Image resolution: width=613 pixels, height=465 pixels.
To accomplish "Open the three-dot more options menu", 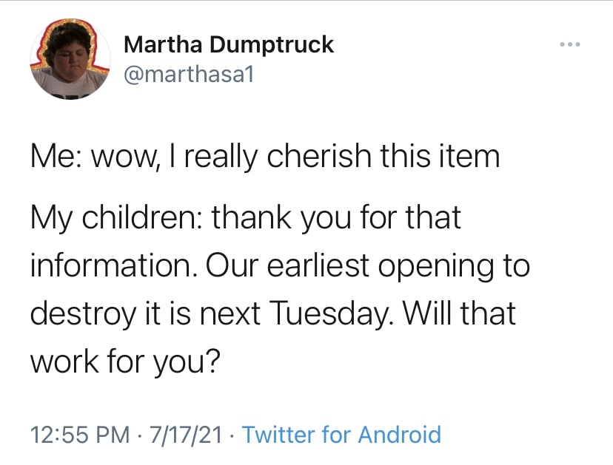I will tap(570, 44).
